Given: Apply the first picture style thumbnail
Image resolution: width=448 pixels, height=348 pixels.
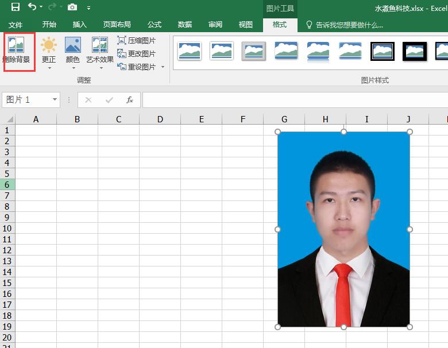Looking at the screenshot, I should point(190,51).
